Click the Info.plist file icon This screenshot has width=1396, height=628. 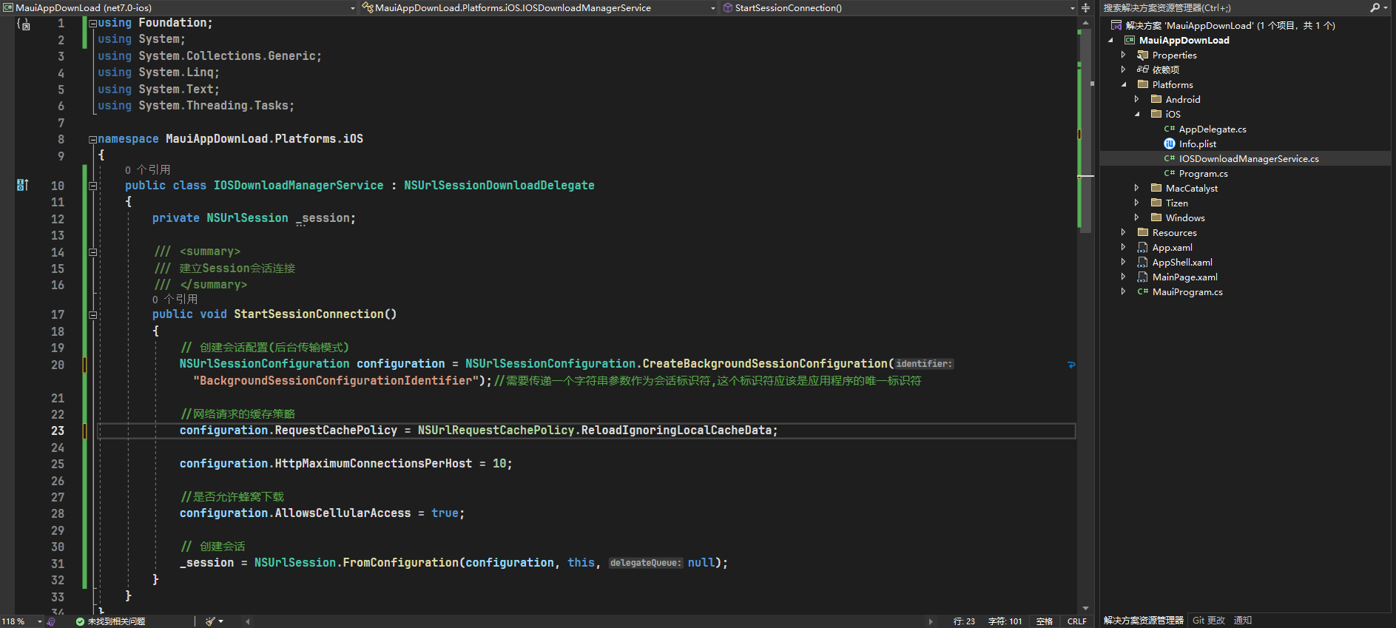[x=1170, y=144]
